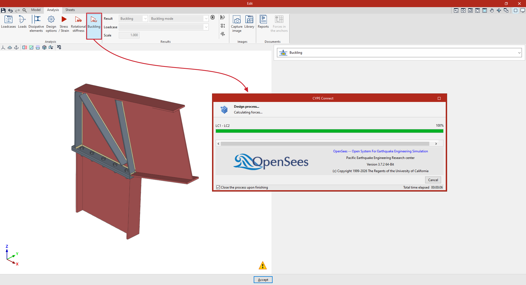526x285 pixels.
Task: Click the x2 zoom window icon
Action: pos(470,10)
